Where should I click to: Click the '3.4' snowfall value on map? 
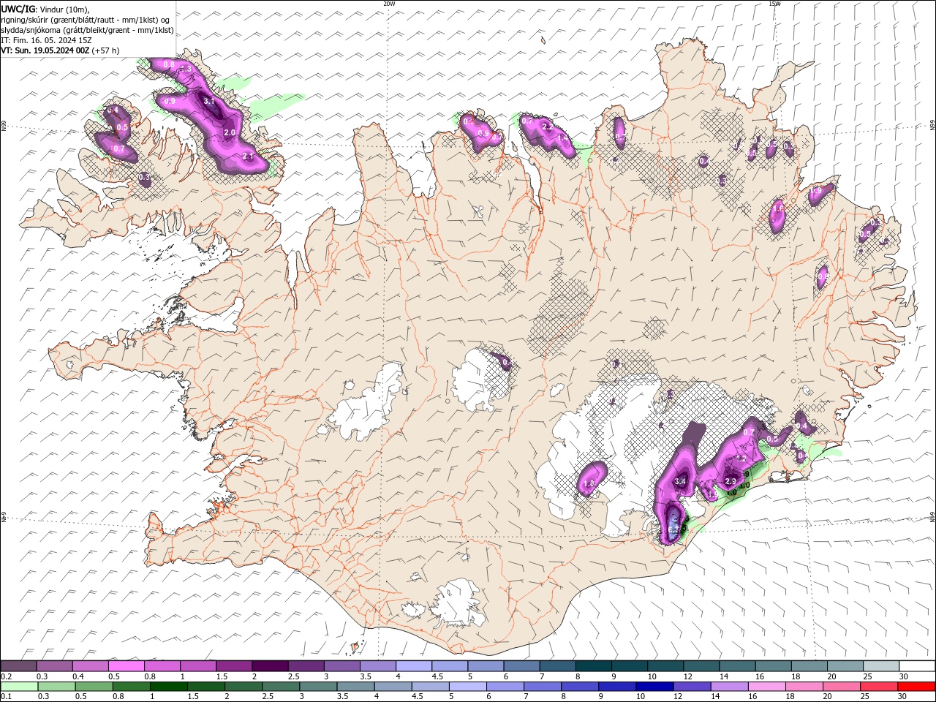pyautogui.click(x=680, y=482)
